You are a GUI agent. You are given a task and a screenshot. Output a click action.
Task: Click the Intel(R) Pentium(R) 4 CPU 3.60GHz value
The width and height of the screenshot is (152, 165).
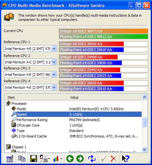click(96, 109)
